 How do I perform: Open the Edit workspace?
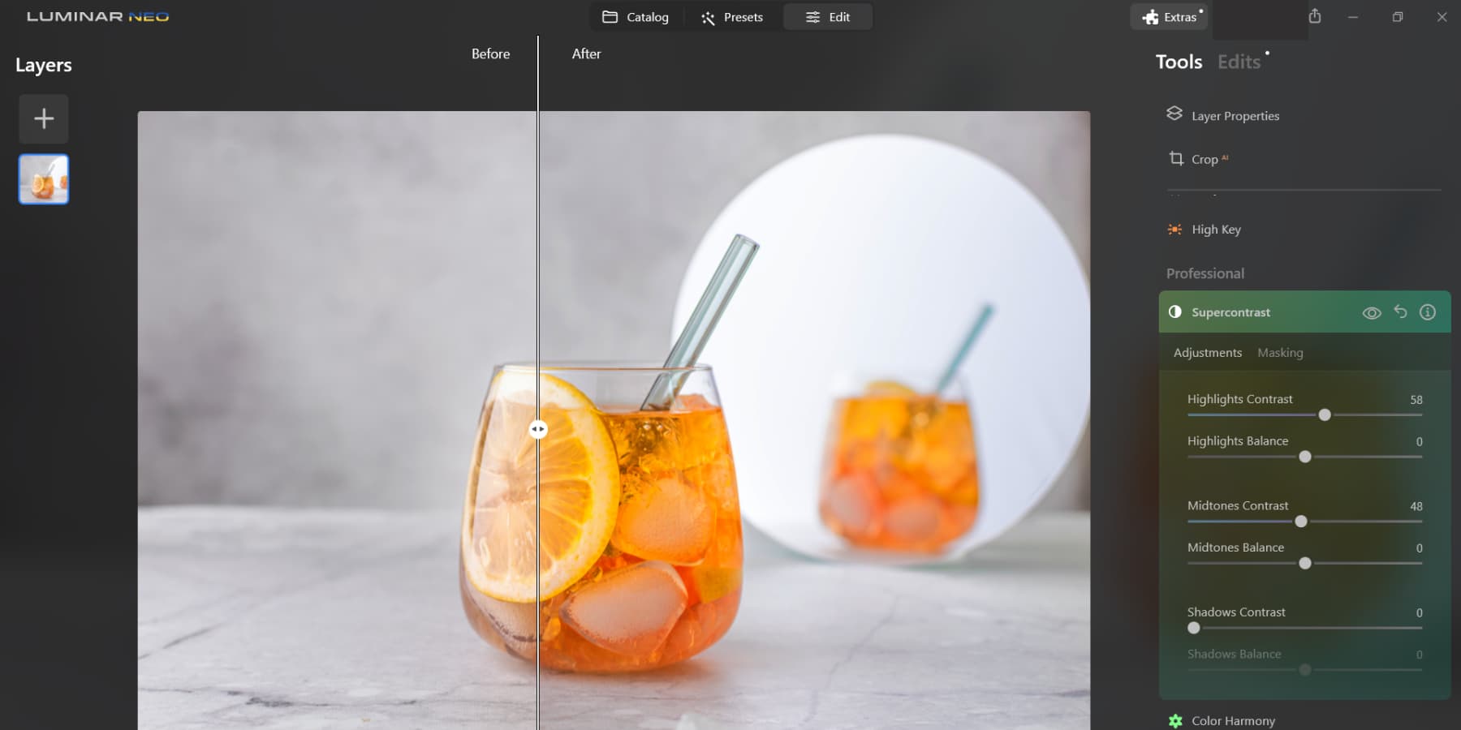pyautogui.click(x=828, y=16)
